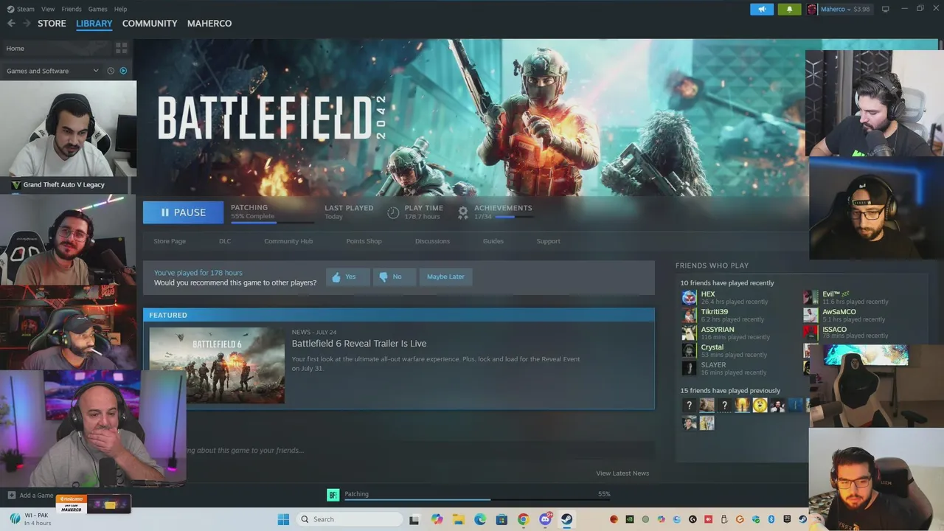Click View Latest News
Screen dimensions: 944x531
point(622,473)
